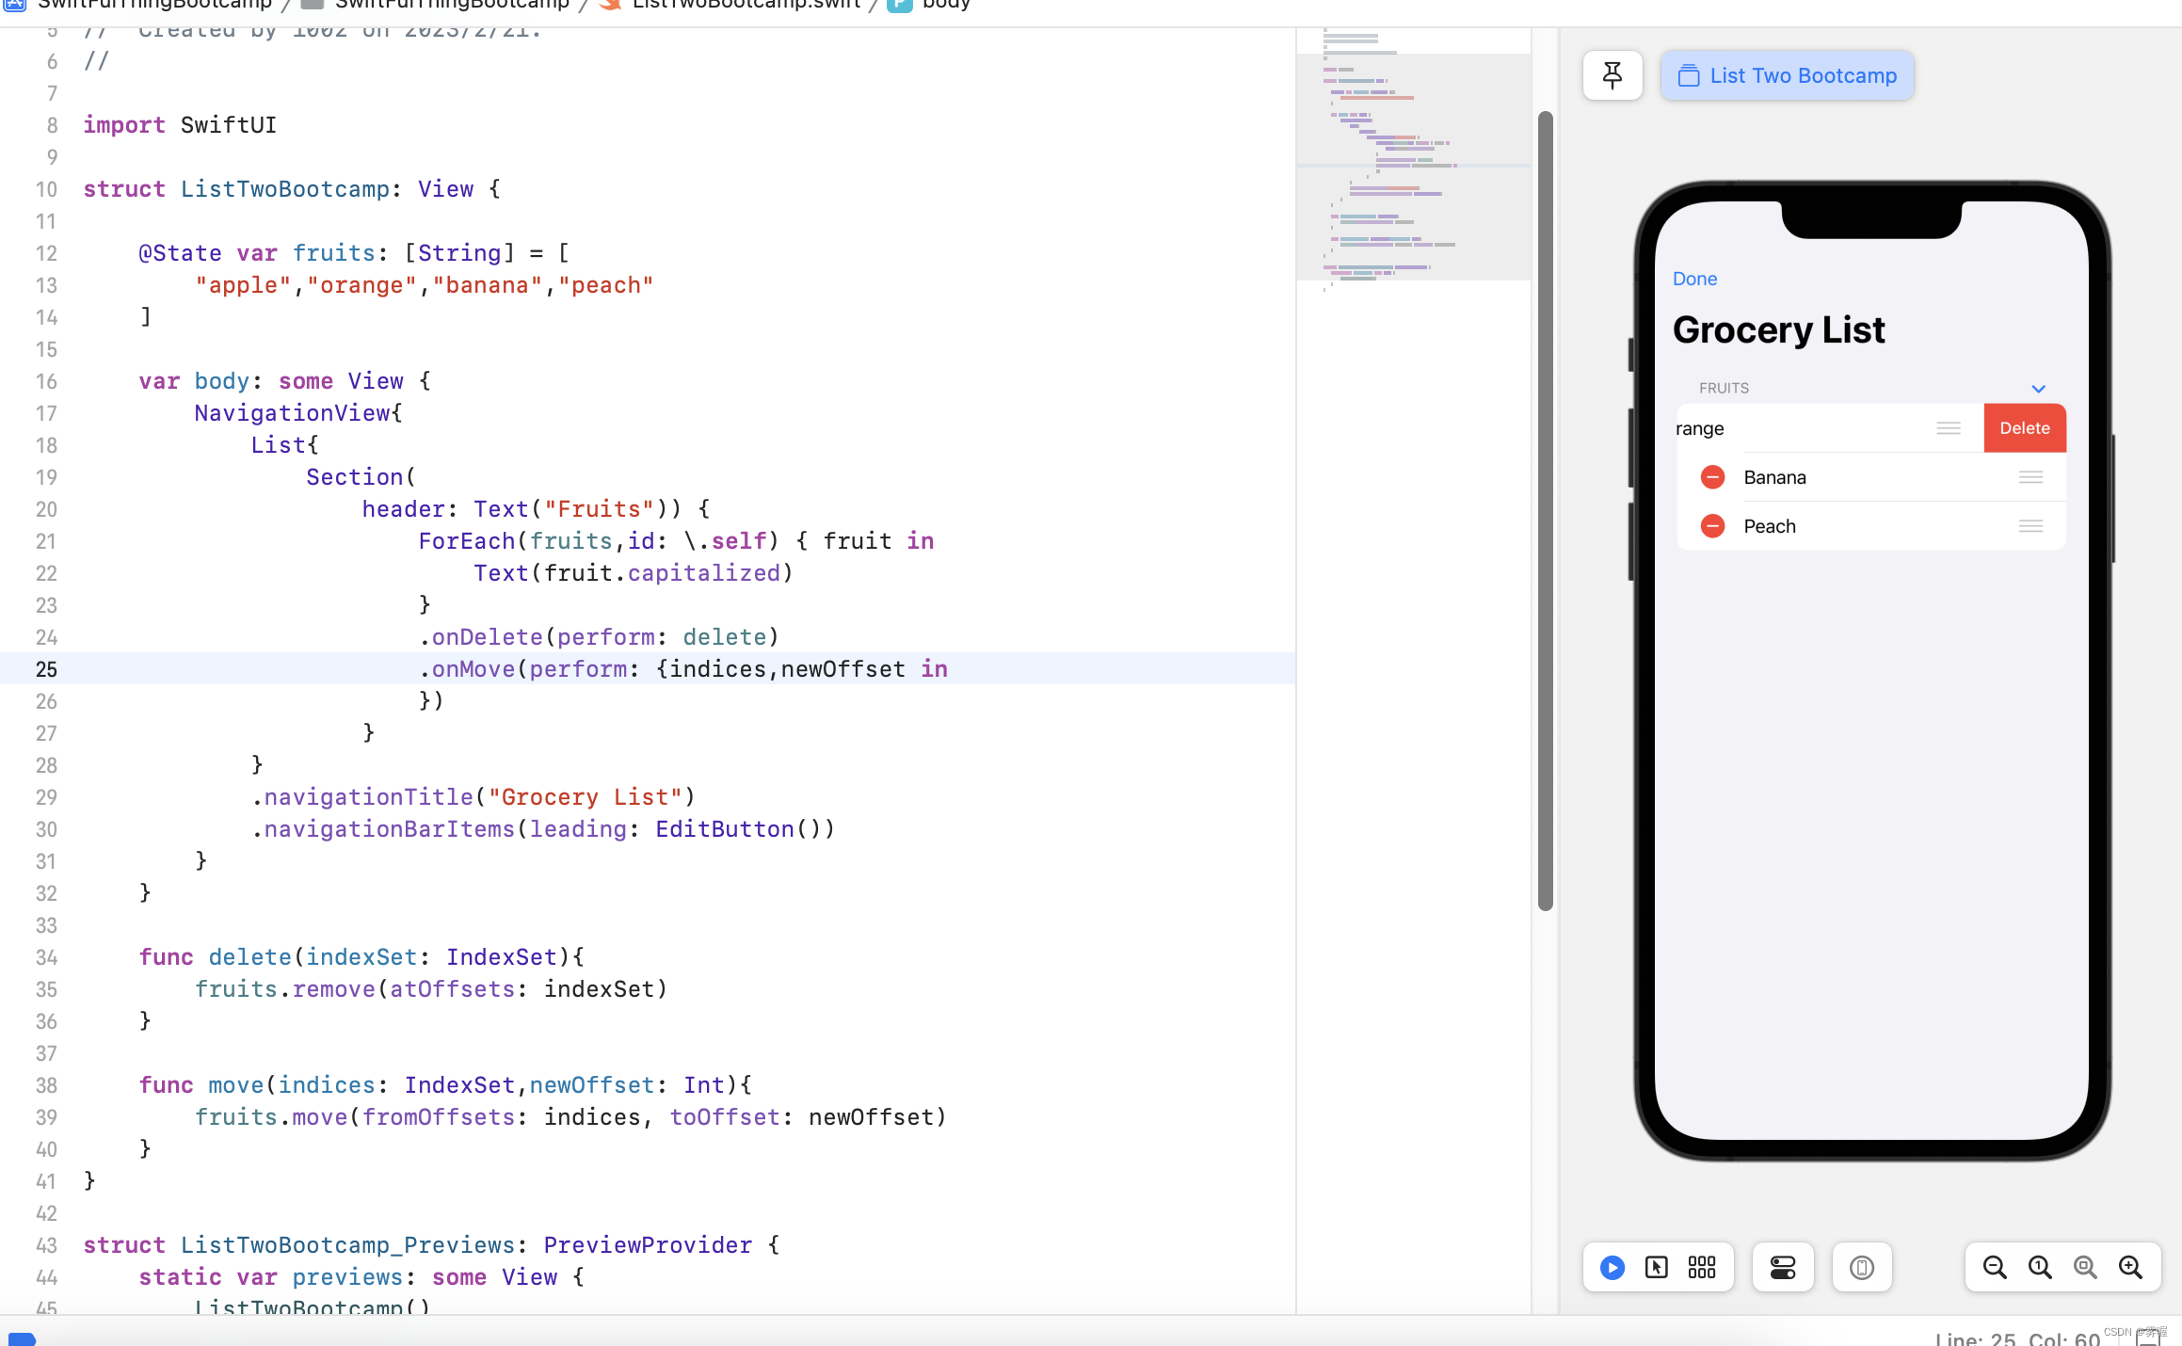The image size is (2182, 1346).
Task: Click the orange Swift file icon in breadcrumb
Action: (610, 6)
